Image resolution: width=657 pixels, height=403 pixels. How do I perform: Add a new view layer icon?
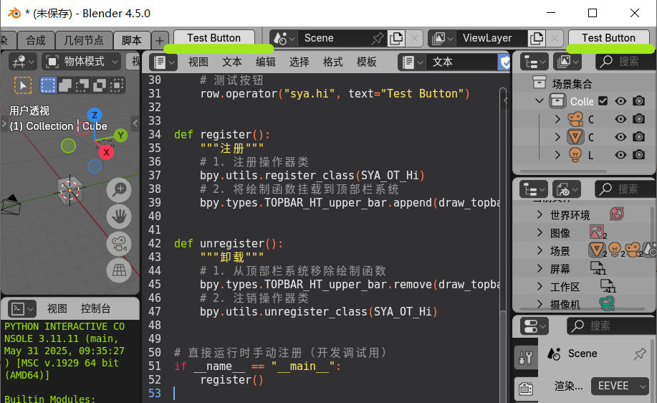537,39
